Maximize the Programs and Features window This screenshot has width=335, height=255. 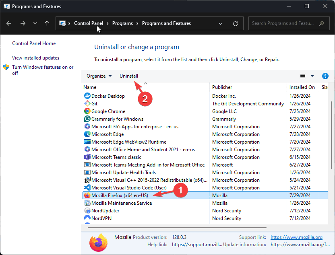tap(306, 6)
